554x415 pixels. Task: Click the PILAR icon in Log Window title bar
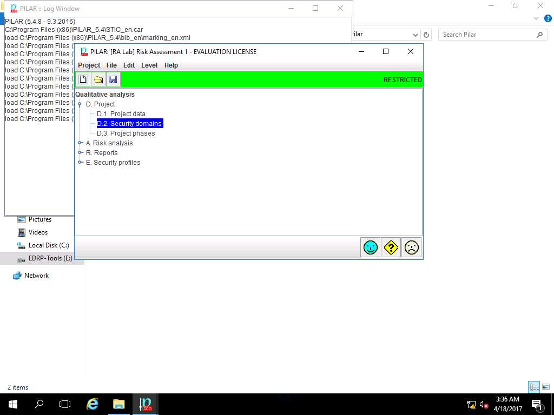(x=14, y=8)
